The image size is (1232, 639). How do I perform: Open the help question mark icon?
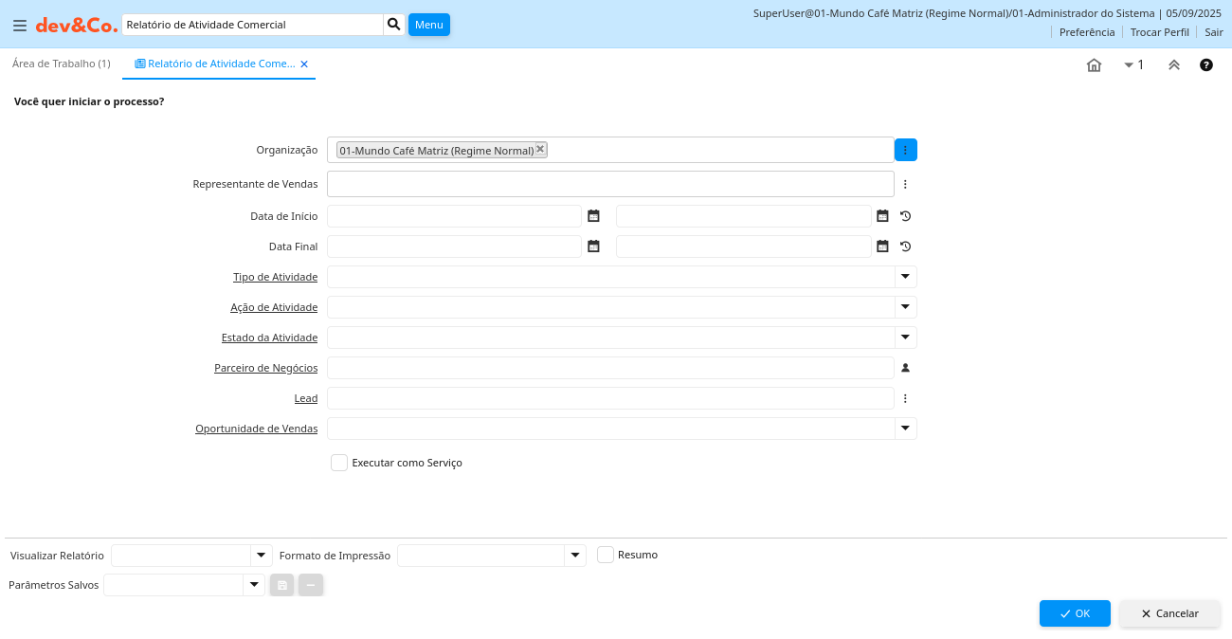tap(1206, 64)
